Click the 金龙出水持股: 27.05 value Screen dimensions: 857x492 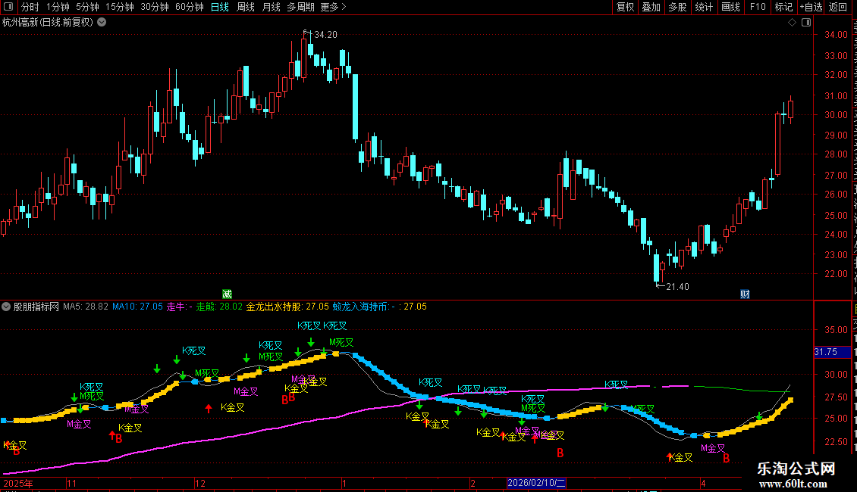[287, 307]
